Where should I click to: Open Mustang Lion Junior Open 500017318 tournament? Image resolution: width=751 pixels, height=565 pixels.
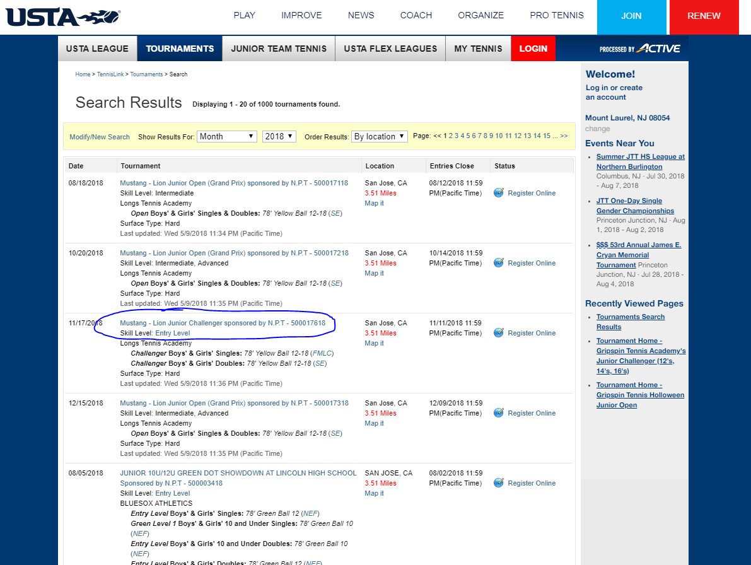coord(234,403)
